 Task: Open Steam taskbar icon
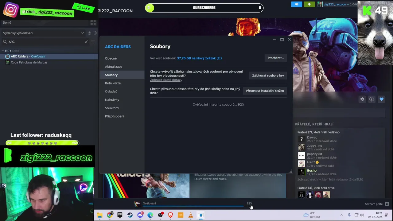[x=130, y=215]
